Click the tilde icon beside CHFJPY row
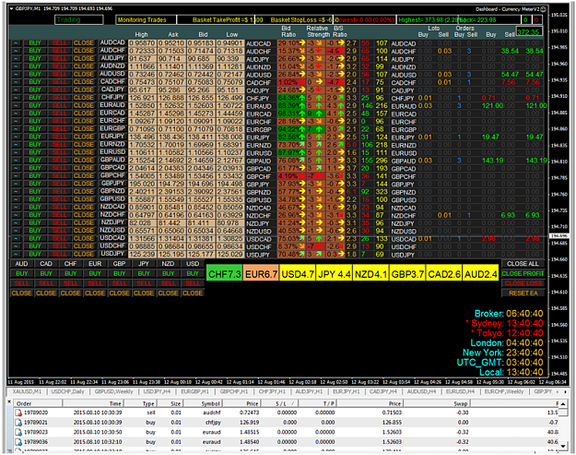The height and width of the screenshot is (455, 576). (16, 98)
